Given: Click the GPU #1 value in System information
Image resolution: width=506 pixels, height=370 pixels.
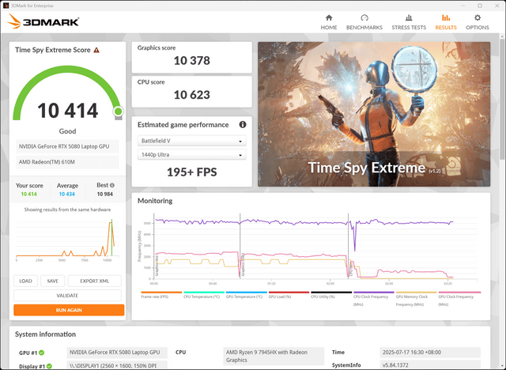Looking at the screenshot, I should [117, 353].
